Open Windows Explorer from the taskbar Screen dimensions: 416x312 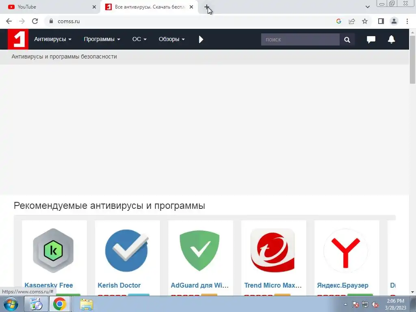coord(87,304)
